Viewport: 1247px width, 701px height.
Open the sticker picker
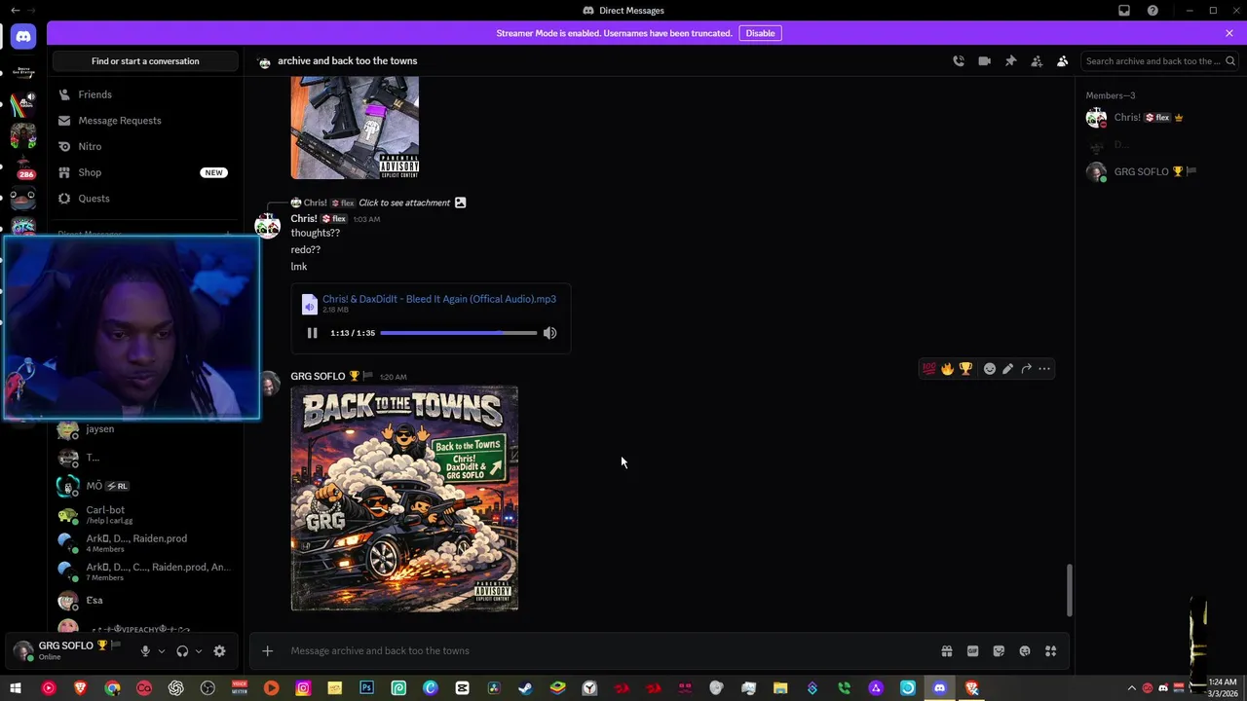999,651
